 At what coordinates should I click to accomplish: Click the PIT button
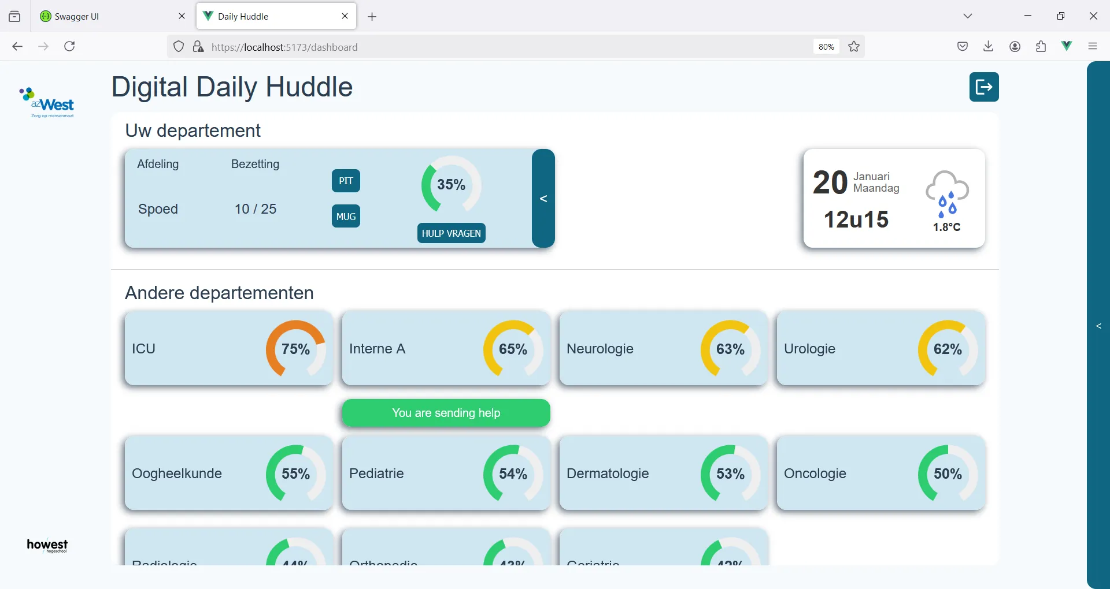pyautogui.click(x=346, y=181)
